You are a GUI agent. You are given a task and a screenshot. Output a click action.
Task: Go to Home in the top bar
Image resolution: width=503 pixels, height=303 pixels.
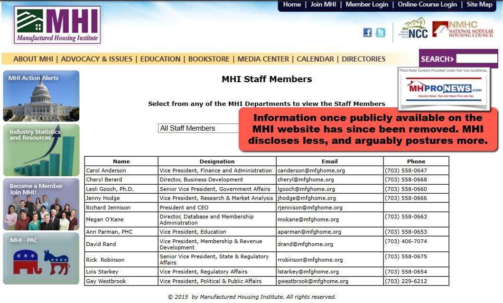pos(292,4)
